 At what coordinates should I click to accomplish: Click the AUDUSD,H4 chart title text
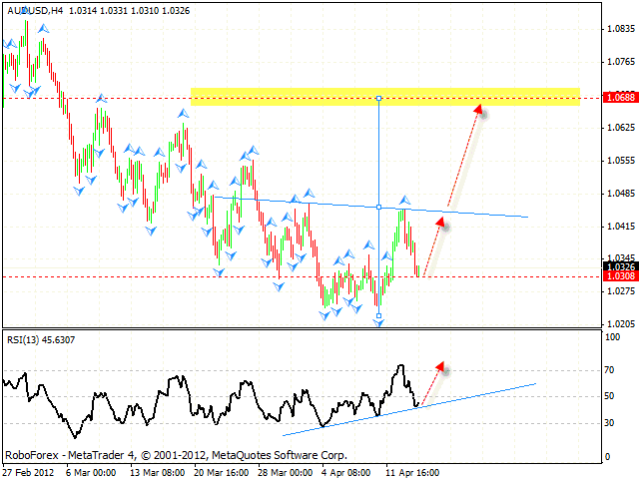coord(30,10)
